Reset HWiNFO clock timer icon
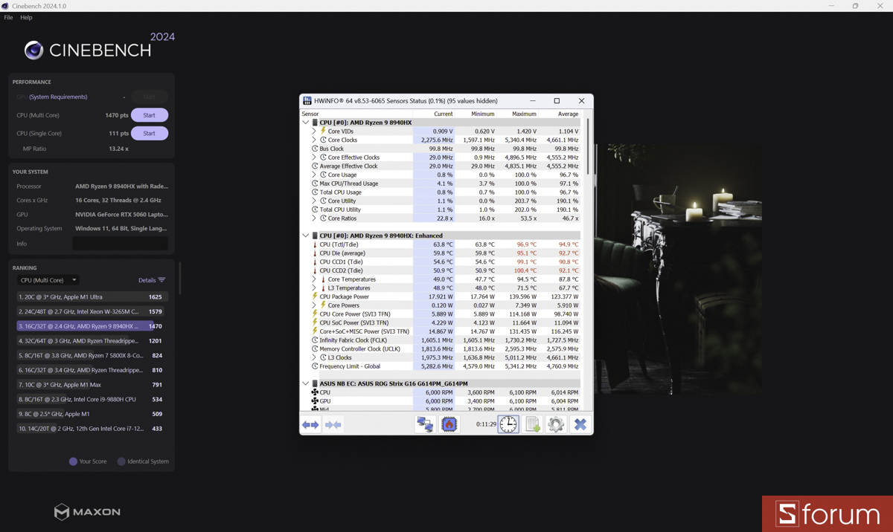Image resolution: width=893 pixels, height=532 pixels. 508,424
